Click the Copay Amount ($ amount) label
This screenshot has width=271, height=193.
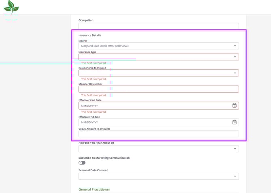[x=94, y=129]
